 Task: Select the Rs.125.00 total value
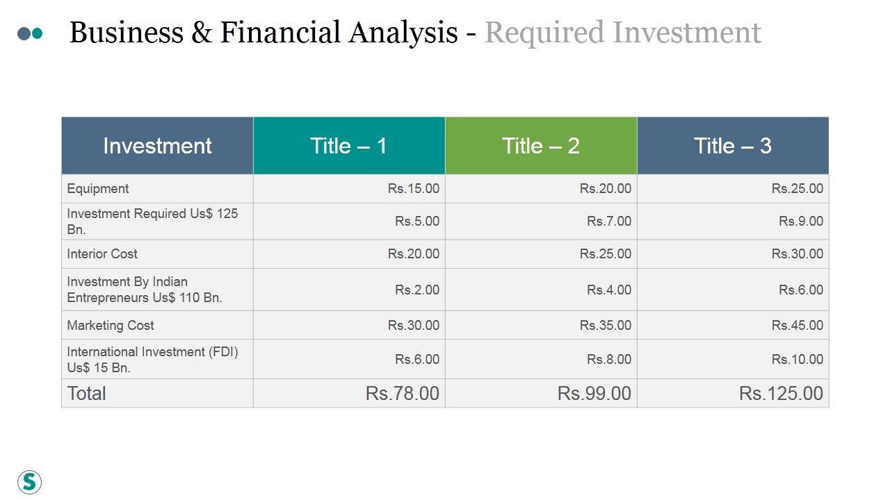click(x=780, y=393)
